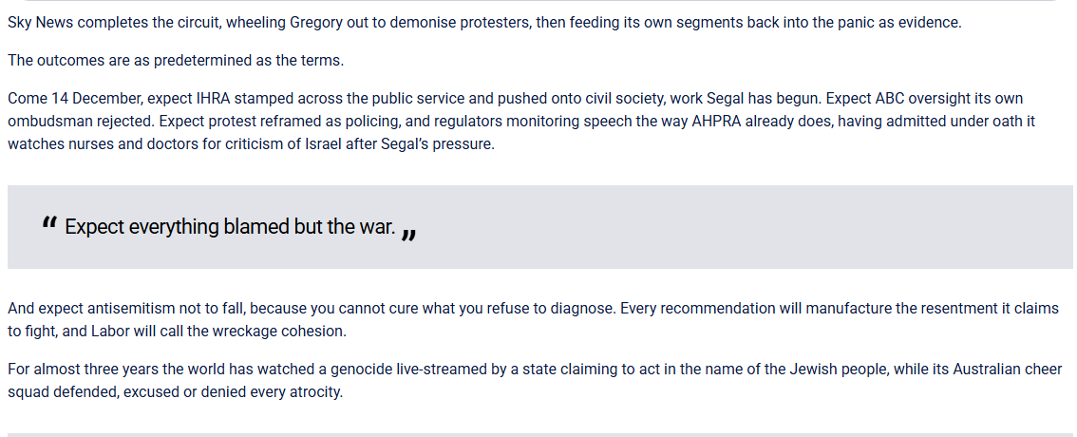Click the gray pull quote box background
This screenshot has height=437, width=1077.
coord(539,227)
